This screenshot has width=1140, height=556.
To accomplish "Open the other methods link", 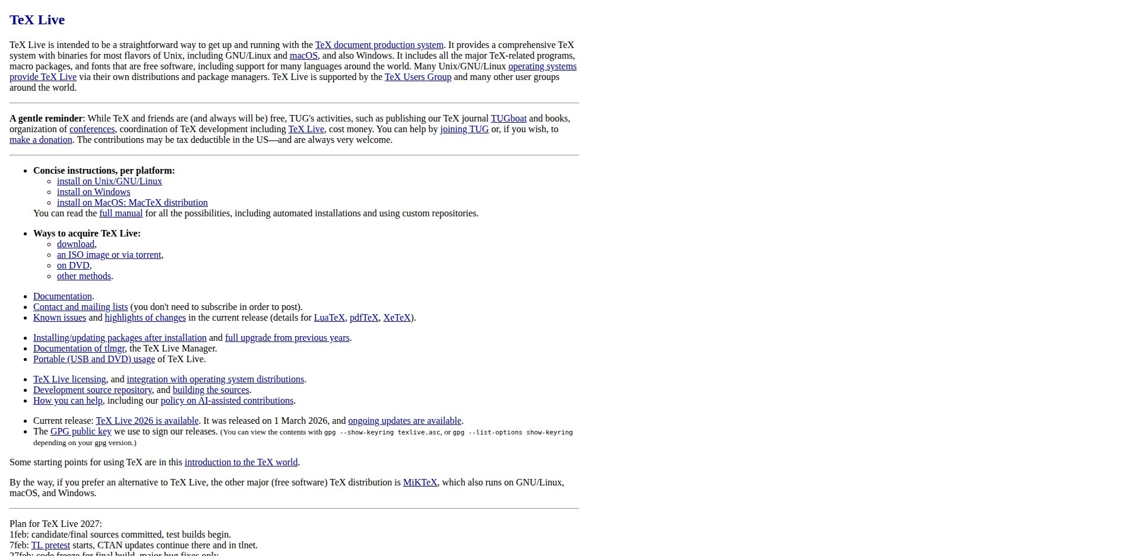I will [84, 276].
